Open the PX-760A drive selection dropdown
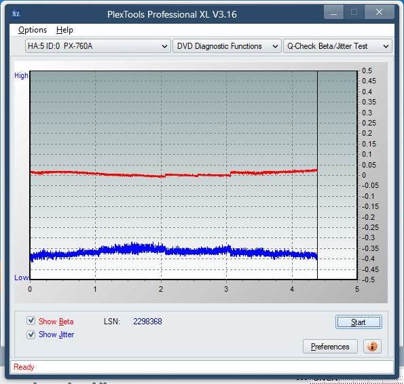The width and height of the screenshot is (404, 384). tap(98, 46)
